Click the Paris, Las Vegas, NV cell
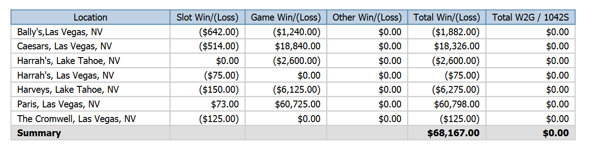The height and width of the screenshot is (165, 593). tap(90, 104)
